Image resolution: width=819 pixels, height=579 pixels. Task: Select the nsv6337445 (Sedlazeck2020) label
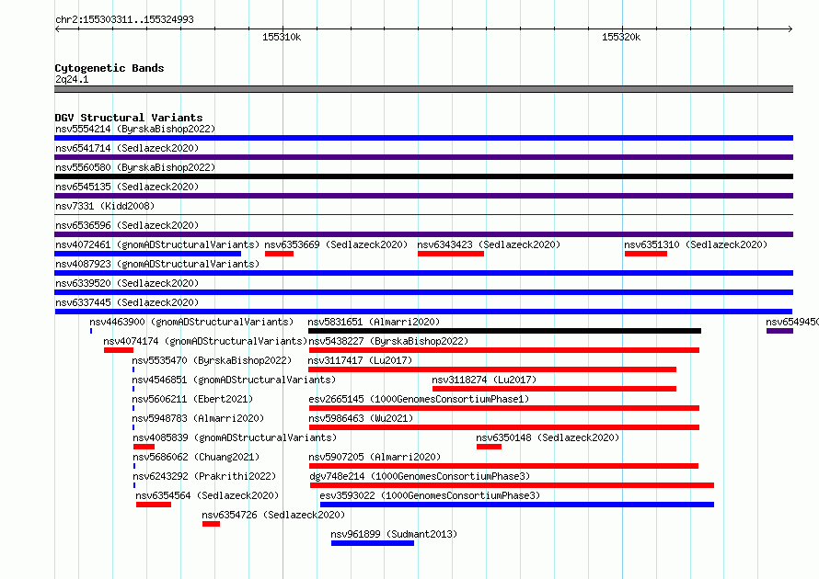127,302
